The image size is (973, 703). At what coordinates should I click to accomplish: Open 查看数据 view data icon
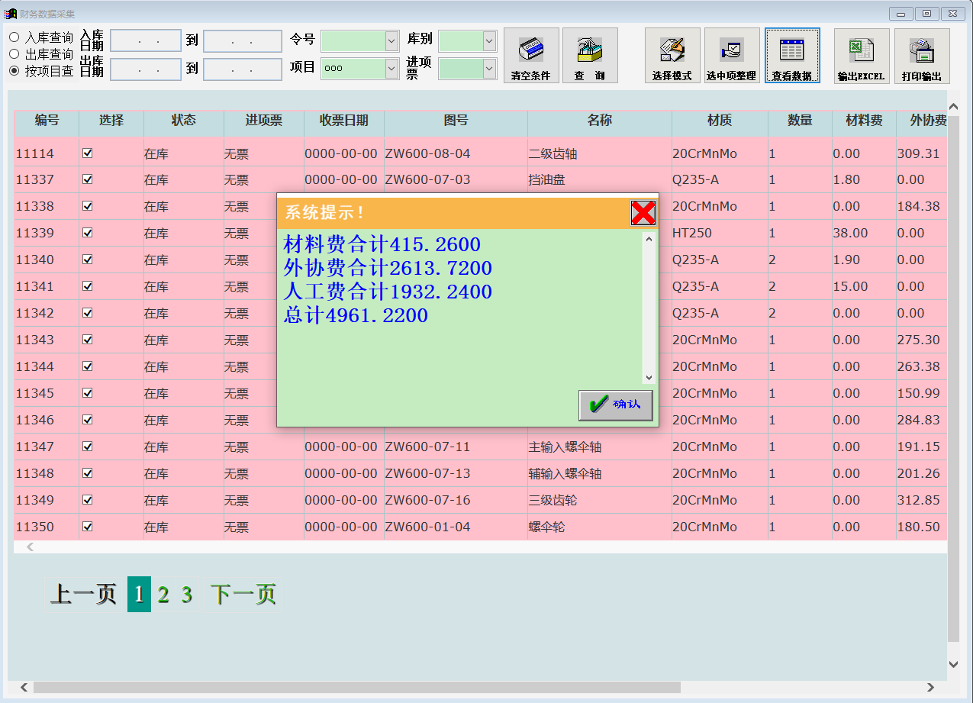coord(792,55)
